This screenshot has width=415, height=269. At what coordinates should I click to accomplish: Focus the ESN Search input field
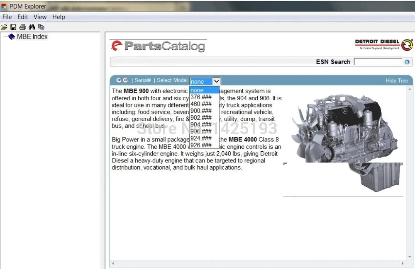(378, 62)
